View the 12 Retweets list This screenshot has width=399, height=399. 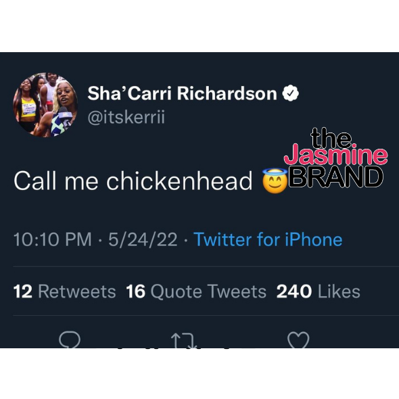64,291
